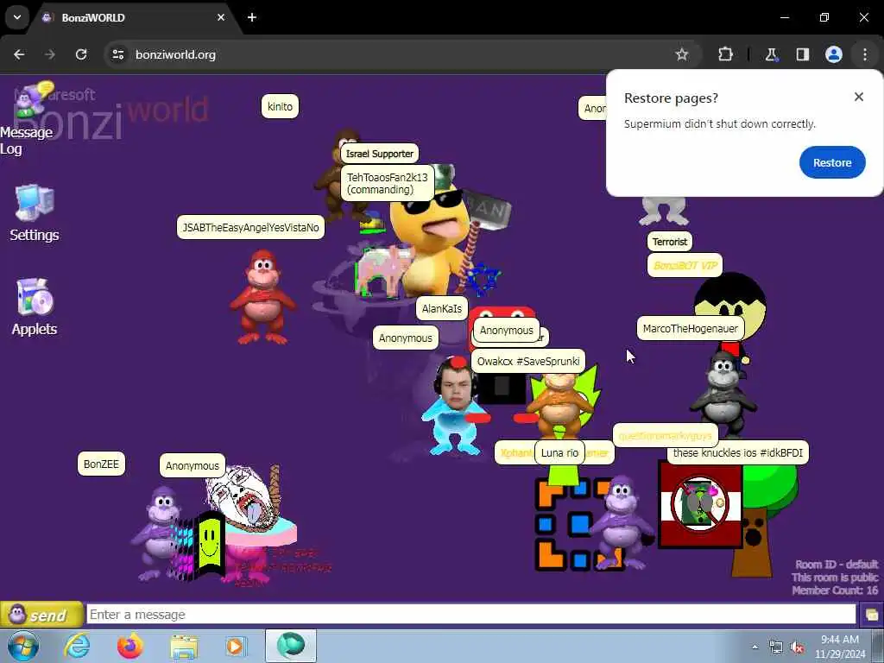Click the JSABTheEasyAngelYesVistaNo name tag
The image size is (884, 663).
click(x=251, y=227)
